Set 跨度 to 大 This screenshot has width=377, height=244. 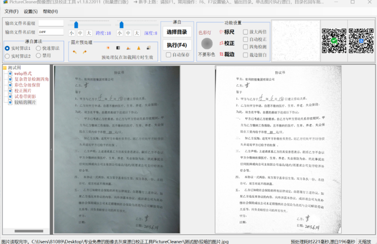(x=89, y=33)
